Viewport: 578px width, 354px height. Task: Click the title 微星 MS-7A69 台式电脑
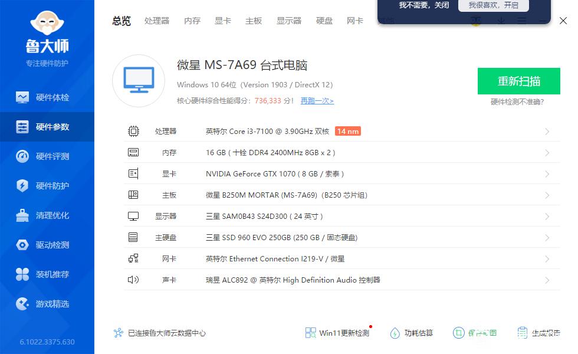tap(242, 65)
